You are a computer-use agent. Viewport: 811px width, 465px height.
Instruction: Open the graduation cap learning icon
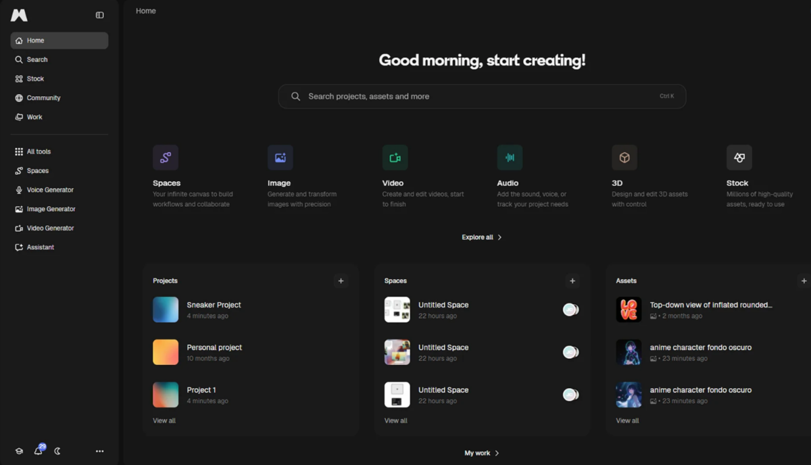click(x=19, y=451)
